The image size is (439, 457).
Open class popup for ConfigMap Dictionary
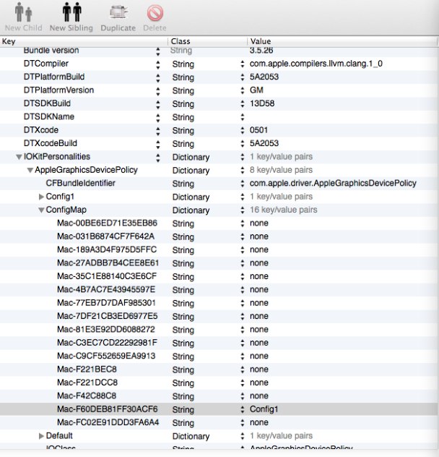click(x=242, y=210)
